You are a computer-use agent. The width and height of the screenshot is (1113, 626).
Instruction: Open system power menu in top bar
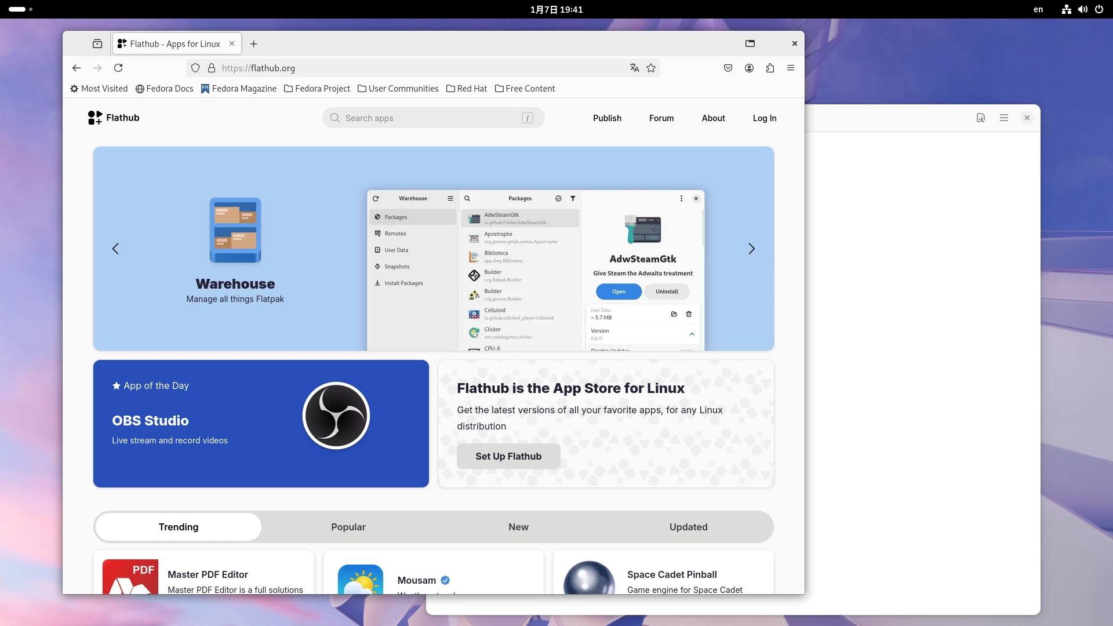tap(1099, 9)
